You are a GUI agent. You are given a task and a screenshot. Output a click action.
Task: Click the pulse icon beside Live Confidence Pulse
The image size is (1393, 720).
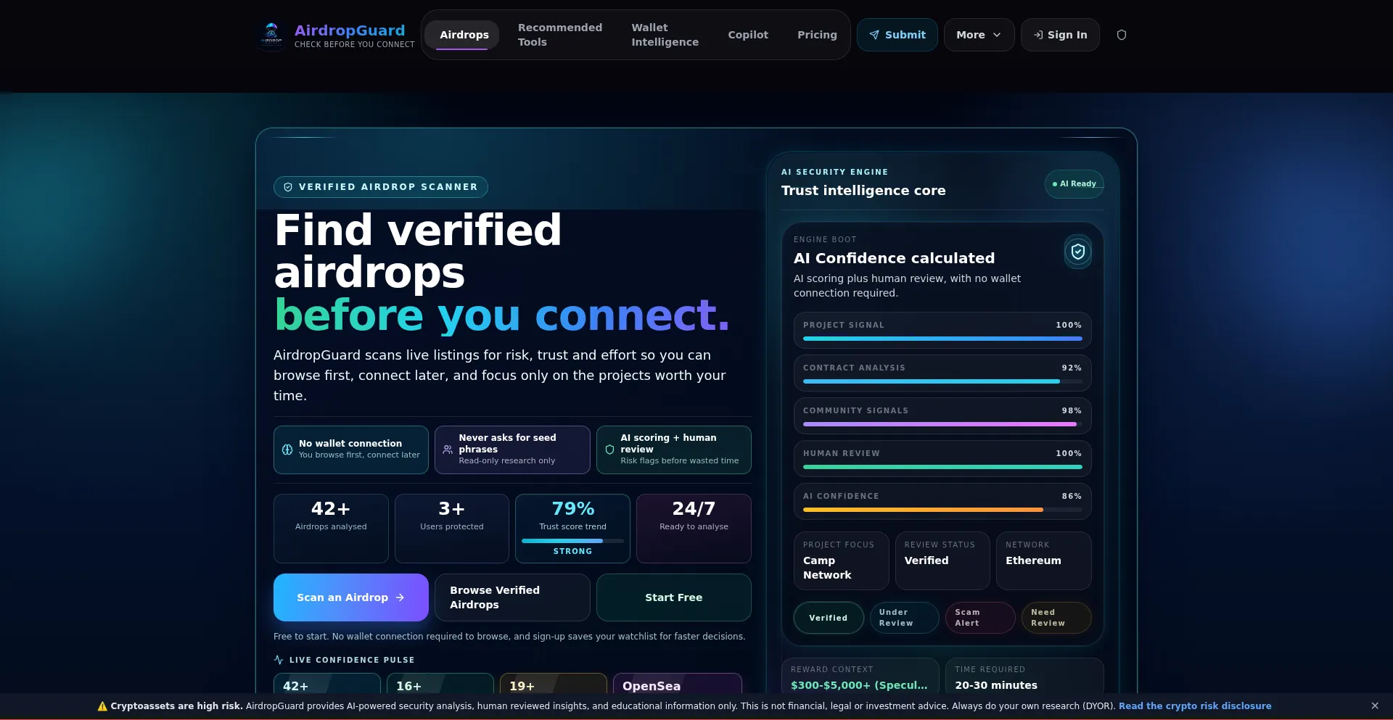coord(279,660)
